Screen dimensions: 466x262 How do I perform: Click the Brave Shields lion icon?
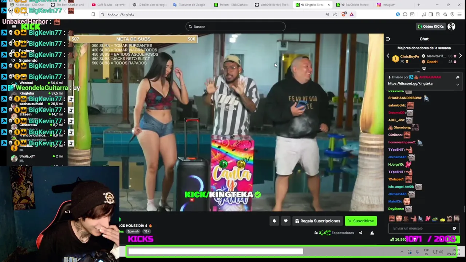[344, 14]
